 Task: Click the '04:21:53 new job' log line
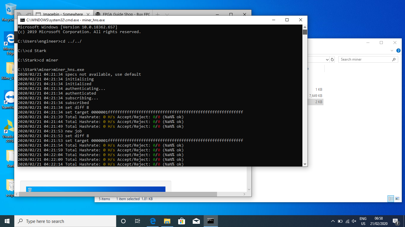(50, 131)
